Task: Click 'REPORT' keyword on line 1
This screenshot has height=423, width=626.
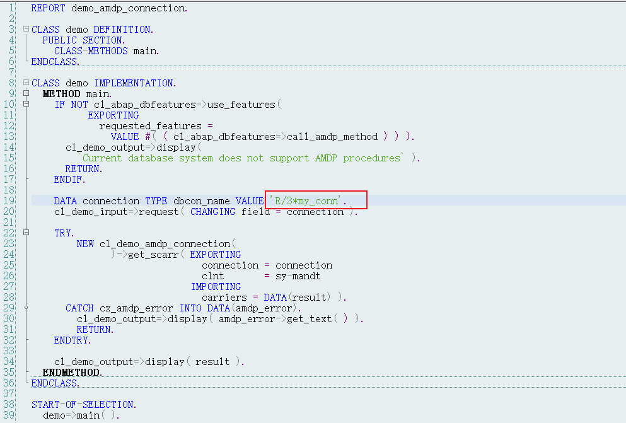Action: (x=48, y=8)
